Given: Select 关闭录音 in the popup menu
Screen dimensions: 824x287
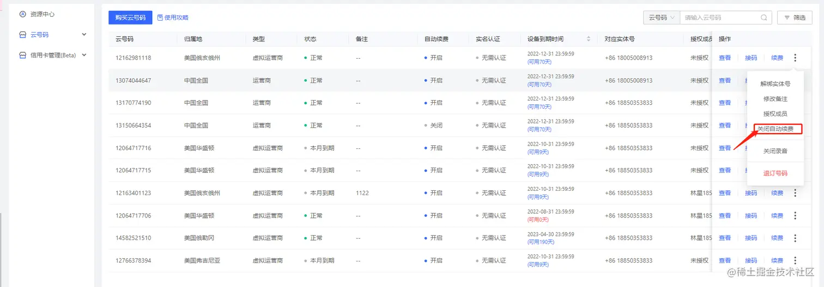Looking at the screenshot, I should point(775,151).
